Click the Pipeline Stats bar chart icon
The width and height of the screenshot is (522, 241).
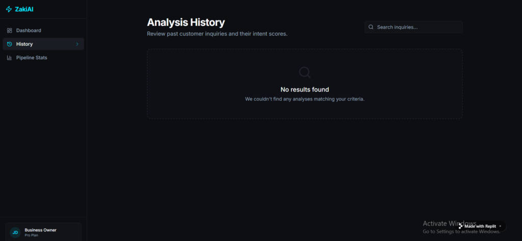(x=9, y=58)
